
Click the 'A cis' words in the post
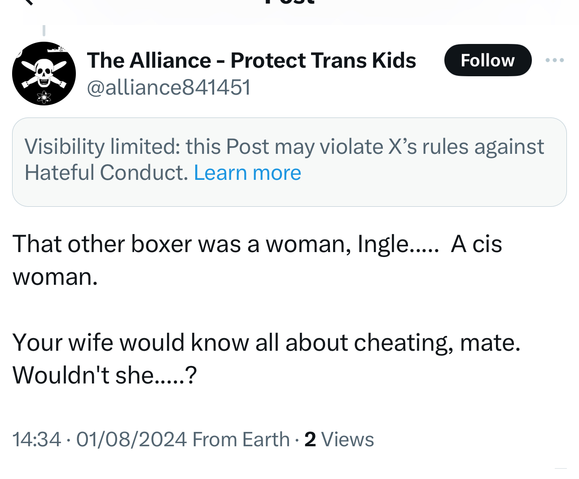pyautogui.click(x=476, y=244)
